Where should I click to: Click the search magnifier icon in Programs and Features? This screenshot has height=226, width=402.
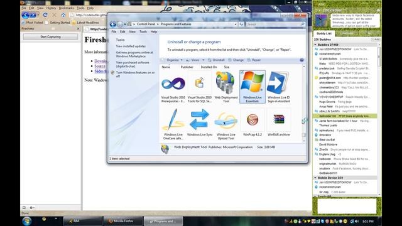(x=303, y=24)
